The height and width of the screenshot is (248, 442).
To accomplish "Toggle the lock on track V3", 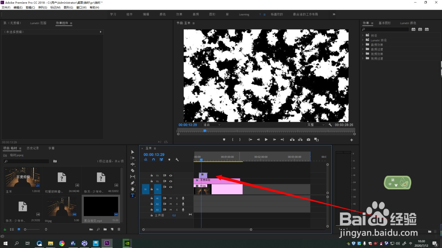I will (152, 176).
